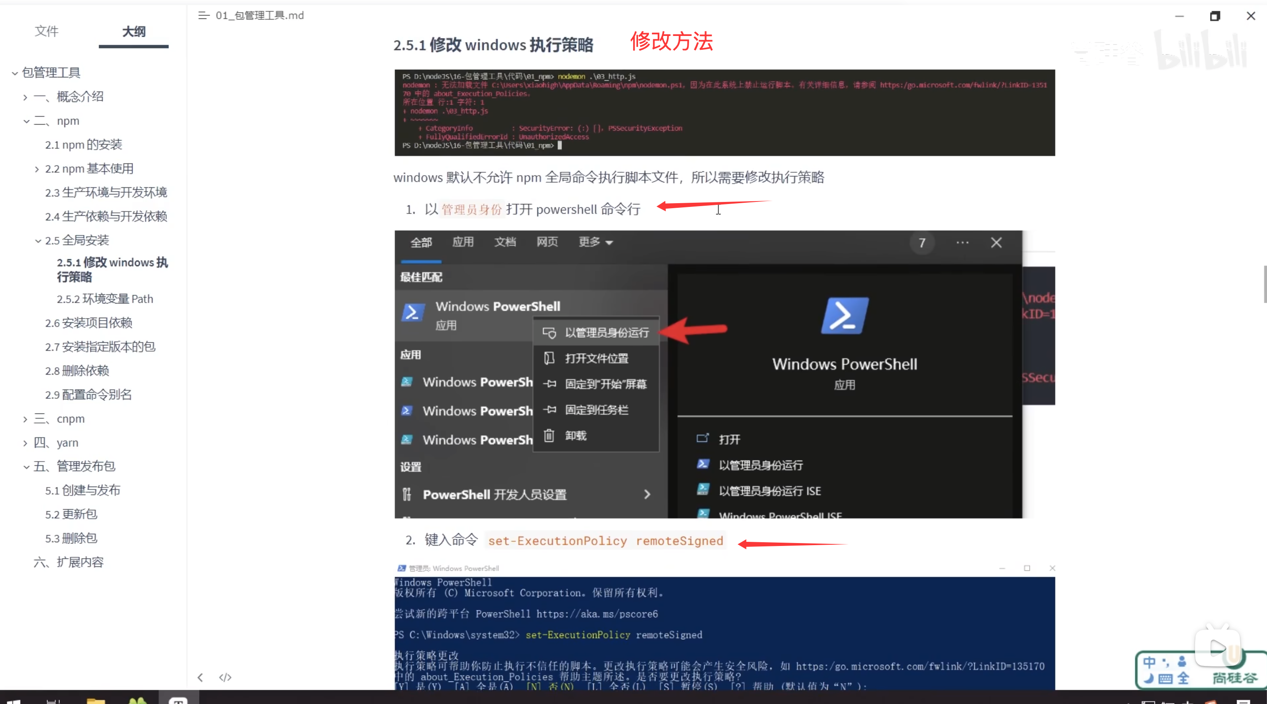Click the back arrow at bottom left
Image resolution: width=1267 pixels, height=704 pixels.
tap(200, 677)
